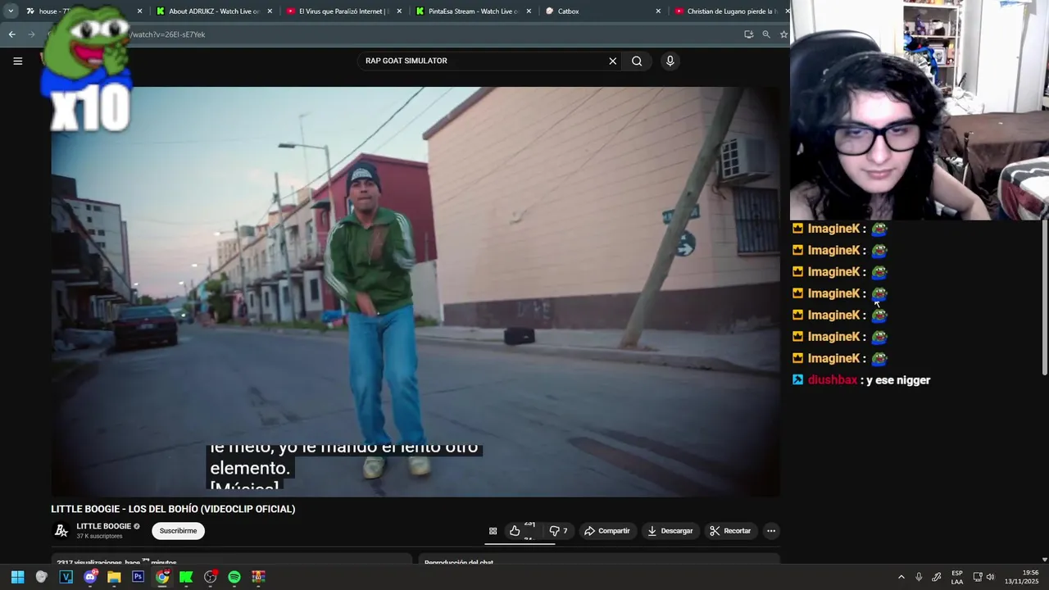
Task: Switch to Chrome in the taskbar
Action: point(162,577)
